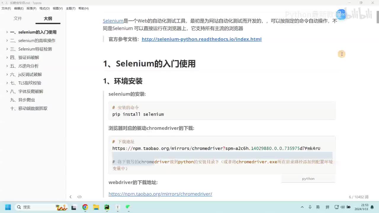Open 主题(T) menu
The image size is (379, 213).
pyautogui.click(x=70, y=8)
